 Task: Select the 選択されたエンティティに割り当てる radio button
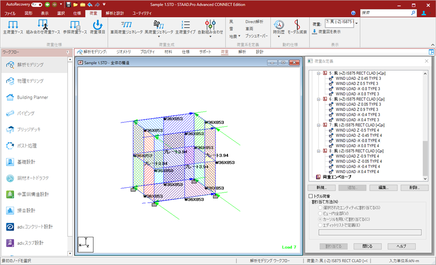(x=320, y=208)
